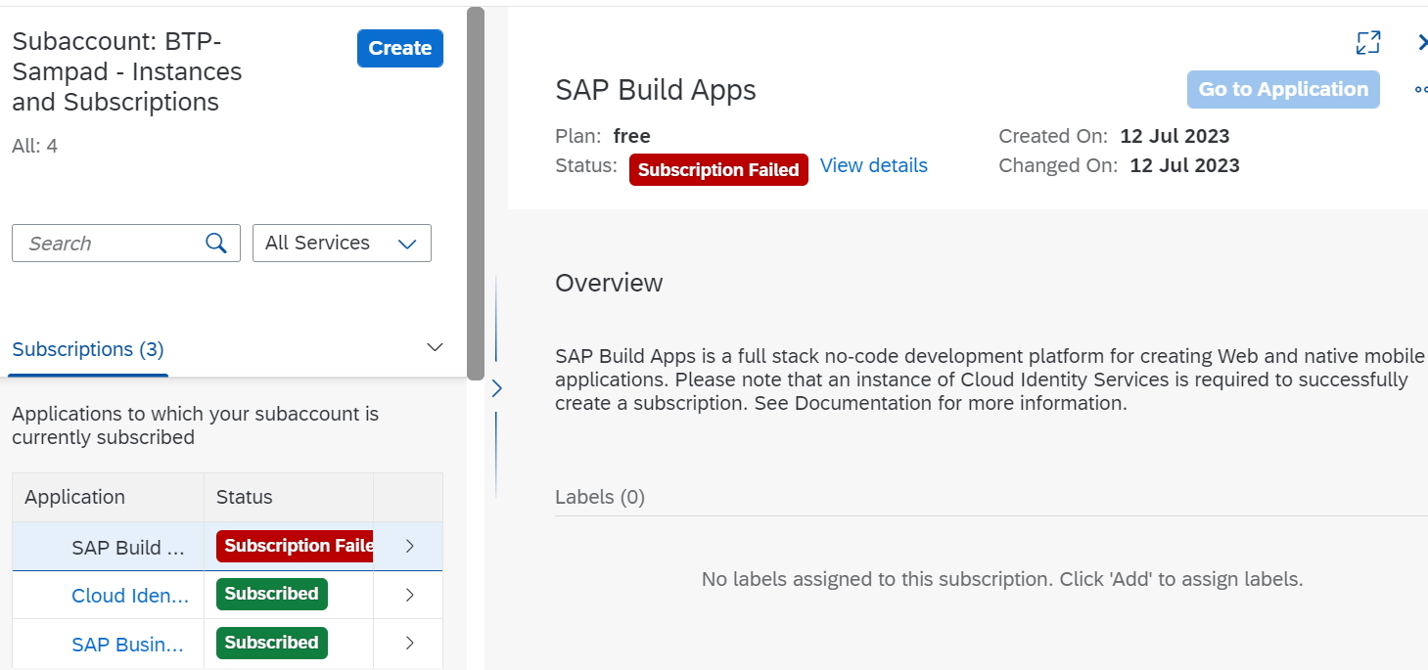Select the Subscriptions (3) tab
Screen dimensions: 1428x670
tap(88, 349)
